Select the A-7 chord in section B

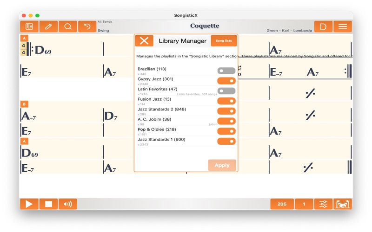[29, 116]
